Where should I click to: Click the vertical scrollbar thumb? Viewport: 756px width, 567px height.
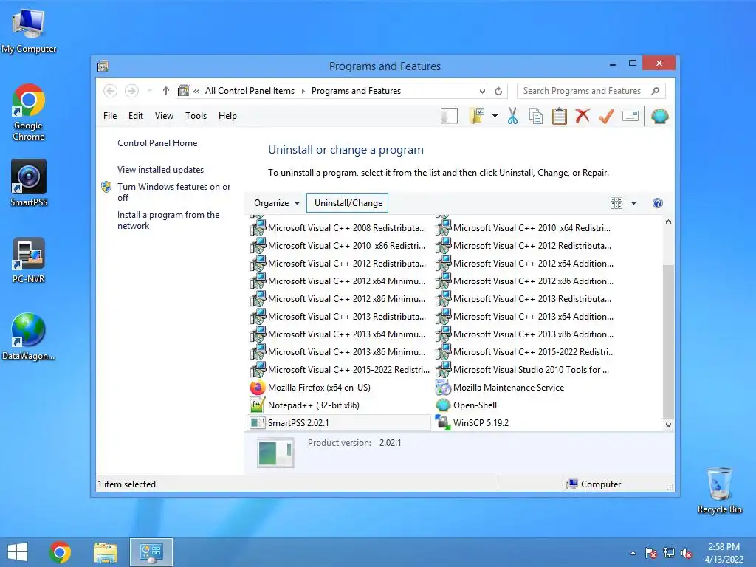(668, 341)
